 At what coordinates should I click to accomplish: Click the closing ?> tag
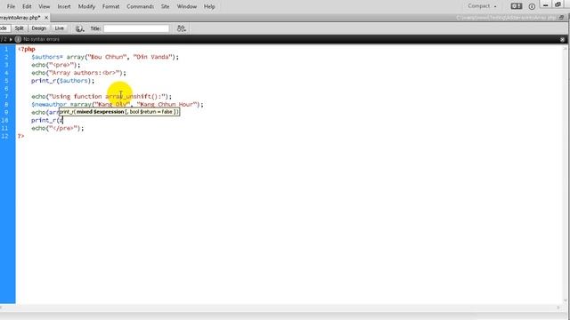tap(21, 136)
